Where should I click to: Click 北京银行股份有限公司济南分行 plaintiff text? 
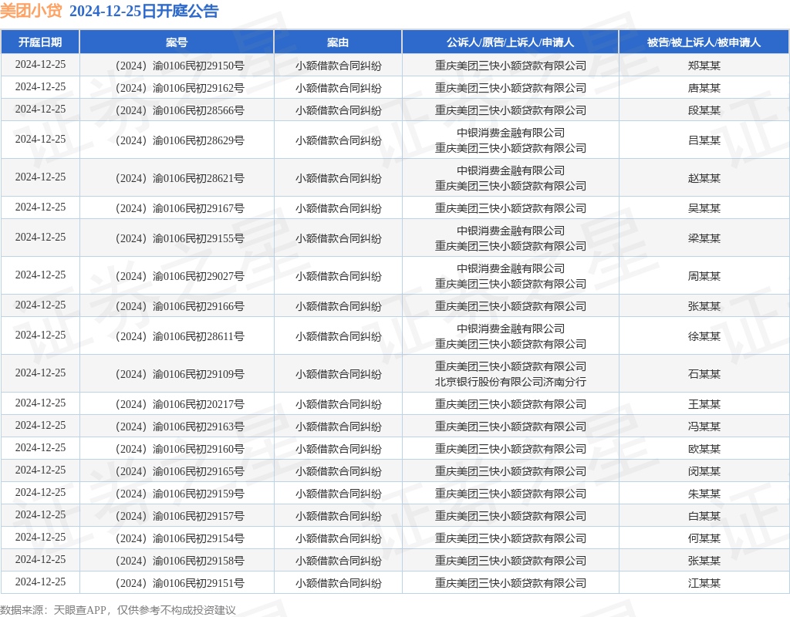tap(511, 382)
